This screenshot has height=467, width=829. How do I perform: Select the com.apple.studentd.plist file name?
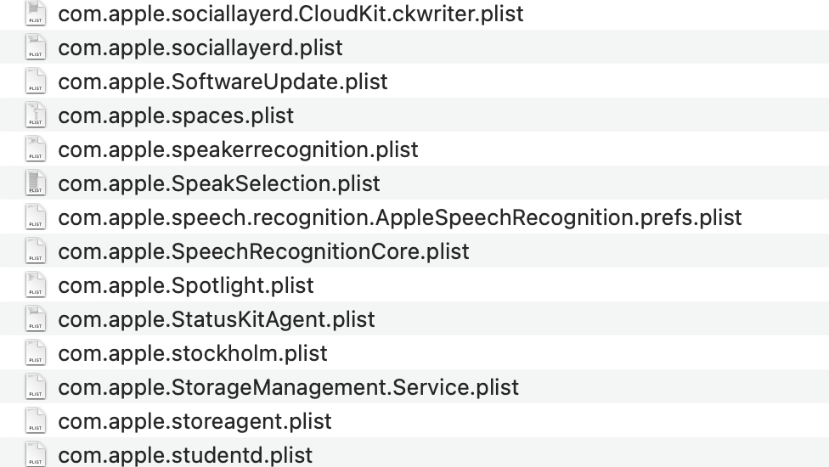click(185, 455)
